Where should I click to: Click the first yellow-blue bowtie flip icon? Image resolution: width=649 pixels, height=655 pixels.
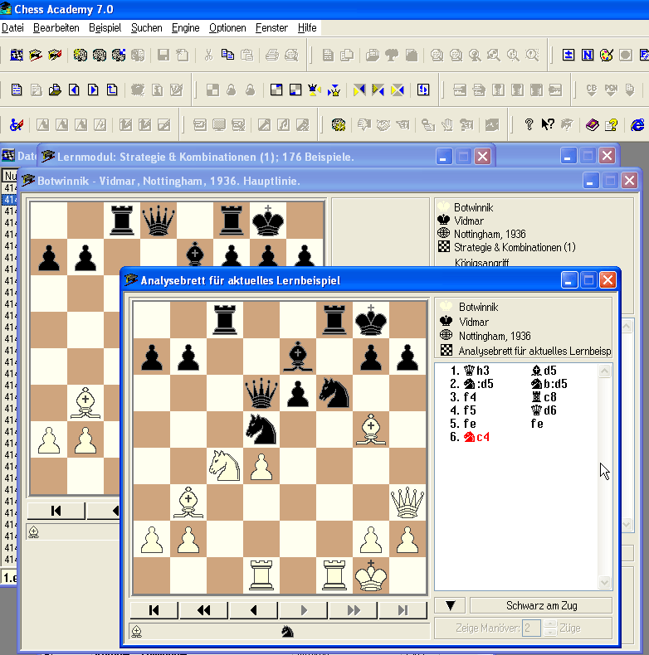pyautogui.click(x=359, y=90)
